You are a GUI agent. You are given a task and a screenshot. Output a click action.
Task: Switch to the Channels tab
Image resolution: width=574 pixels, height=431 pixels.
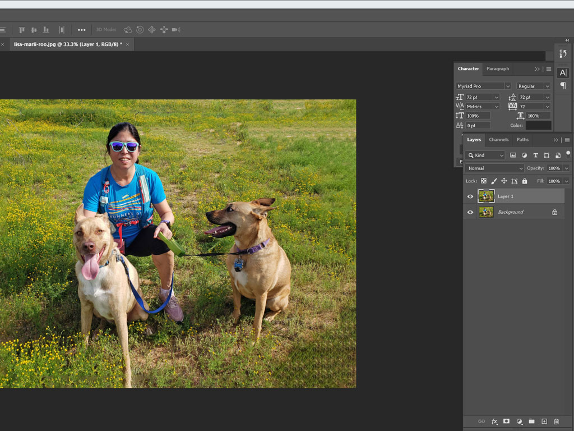click(498, 140)
